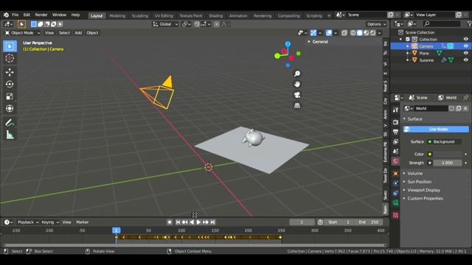Image resolution: width=472 pixels, height=265 pixels.
Task: Click the End frame field
Action: pos(369,222)
